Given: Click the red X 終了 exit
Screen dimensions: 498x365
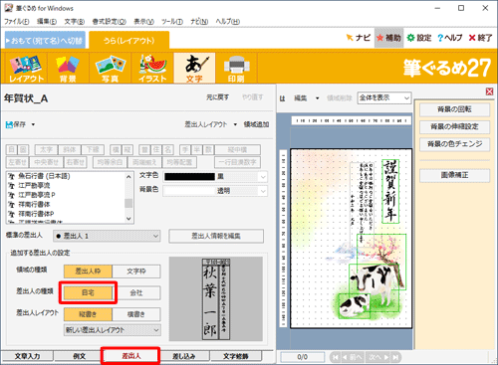Looking at the screenshot, I should coord(480,38).
